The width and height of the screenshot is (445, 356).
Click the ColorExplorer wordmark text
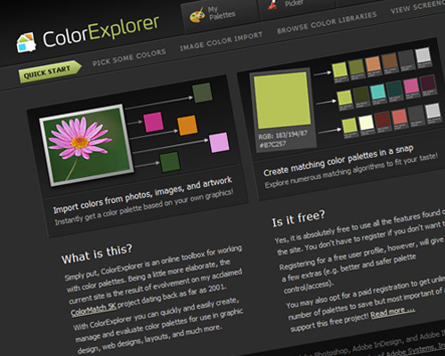(101, 31)
